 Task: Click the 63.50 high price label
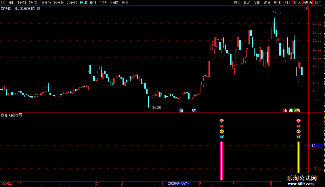click(281, 13)
